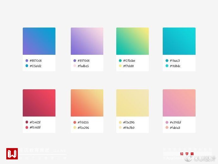
Task: Click the light pink dot beside #fadbe5
Action: (75, 66)
